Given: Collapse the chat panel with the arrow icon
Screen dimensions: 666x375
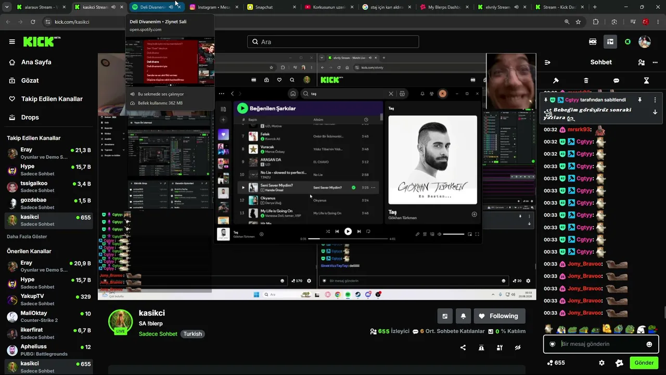Looking at the screenshot, I should (x=547, y=62).
